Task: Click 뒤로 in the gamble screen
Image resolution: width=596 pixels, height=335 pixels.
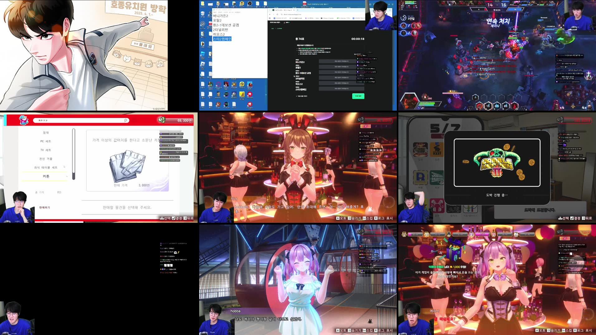Action: click(587, 218)
